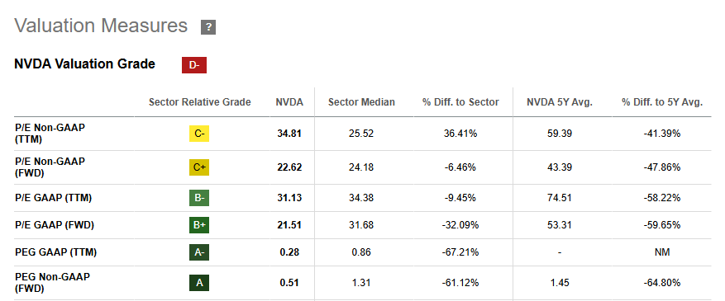Click the Valuation Measures help question-mark icon
The width and height of the screenshot is (725, 301).
click(208, 27)
